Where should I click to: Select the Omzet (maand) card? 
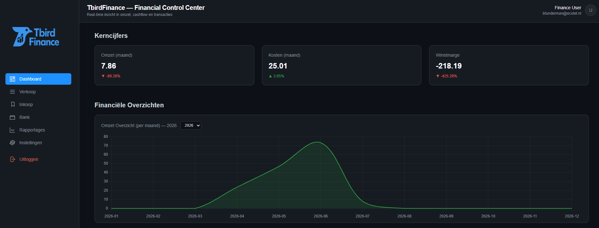(x=174, y=65)
